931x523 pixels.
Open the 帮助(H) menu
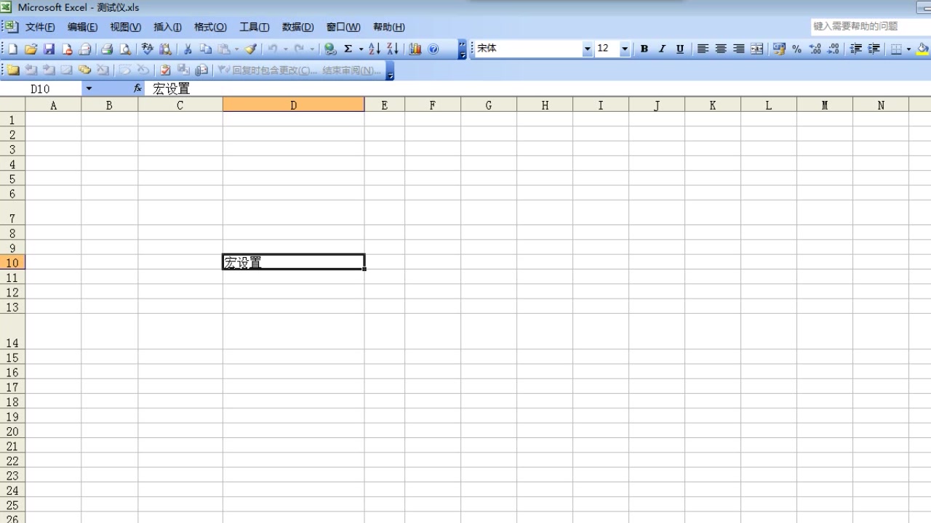coord(388,27)
